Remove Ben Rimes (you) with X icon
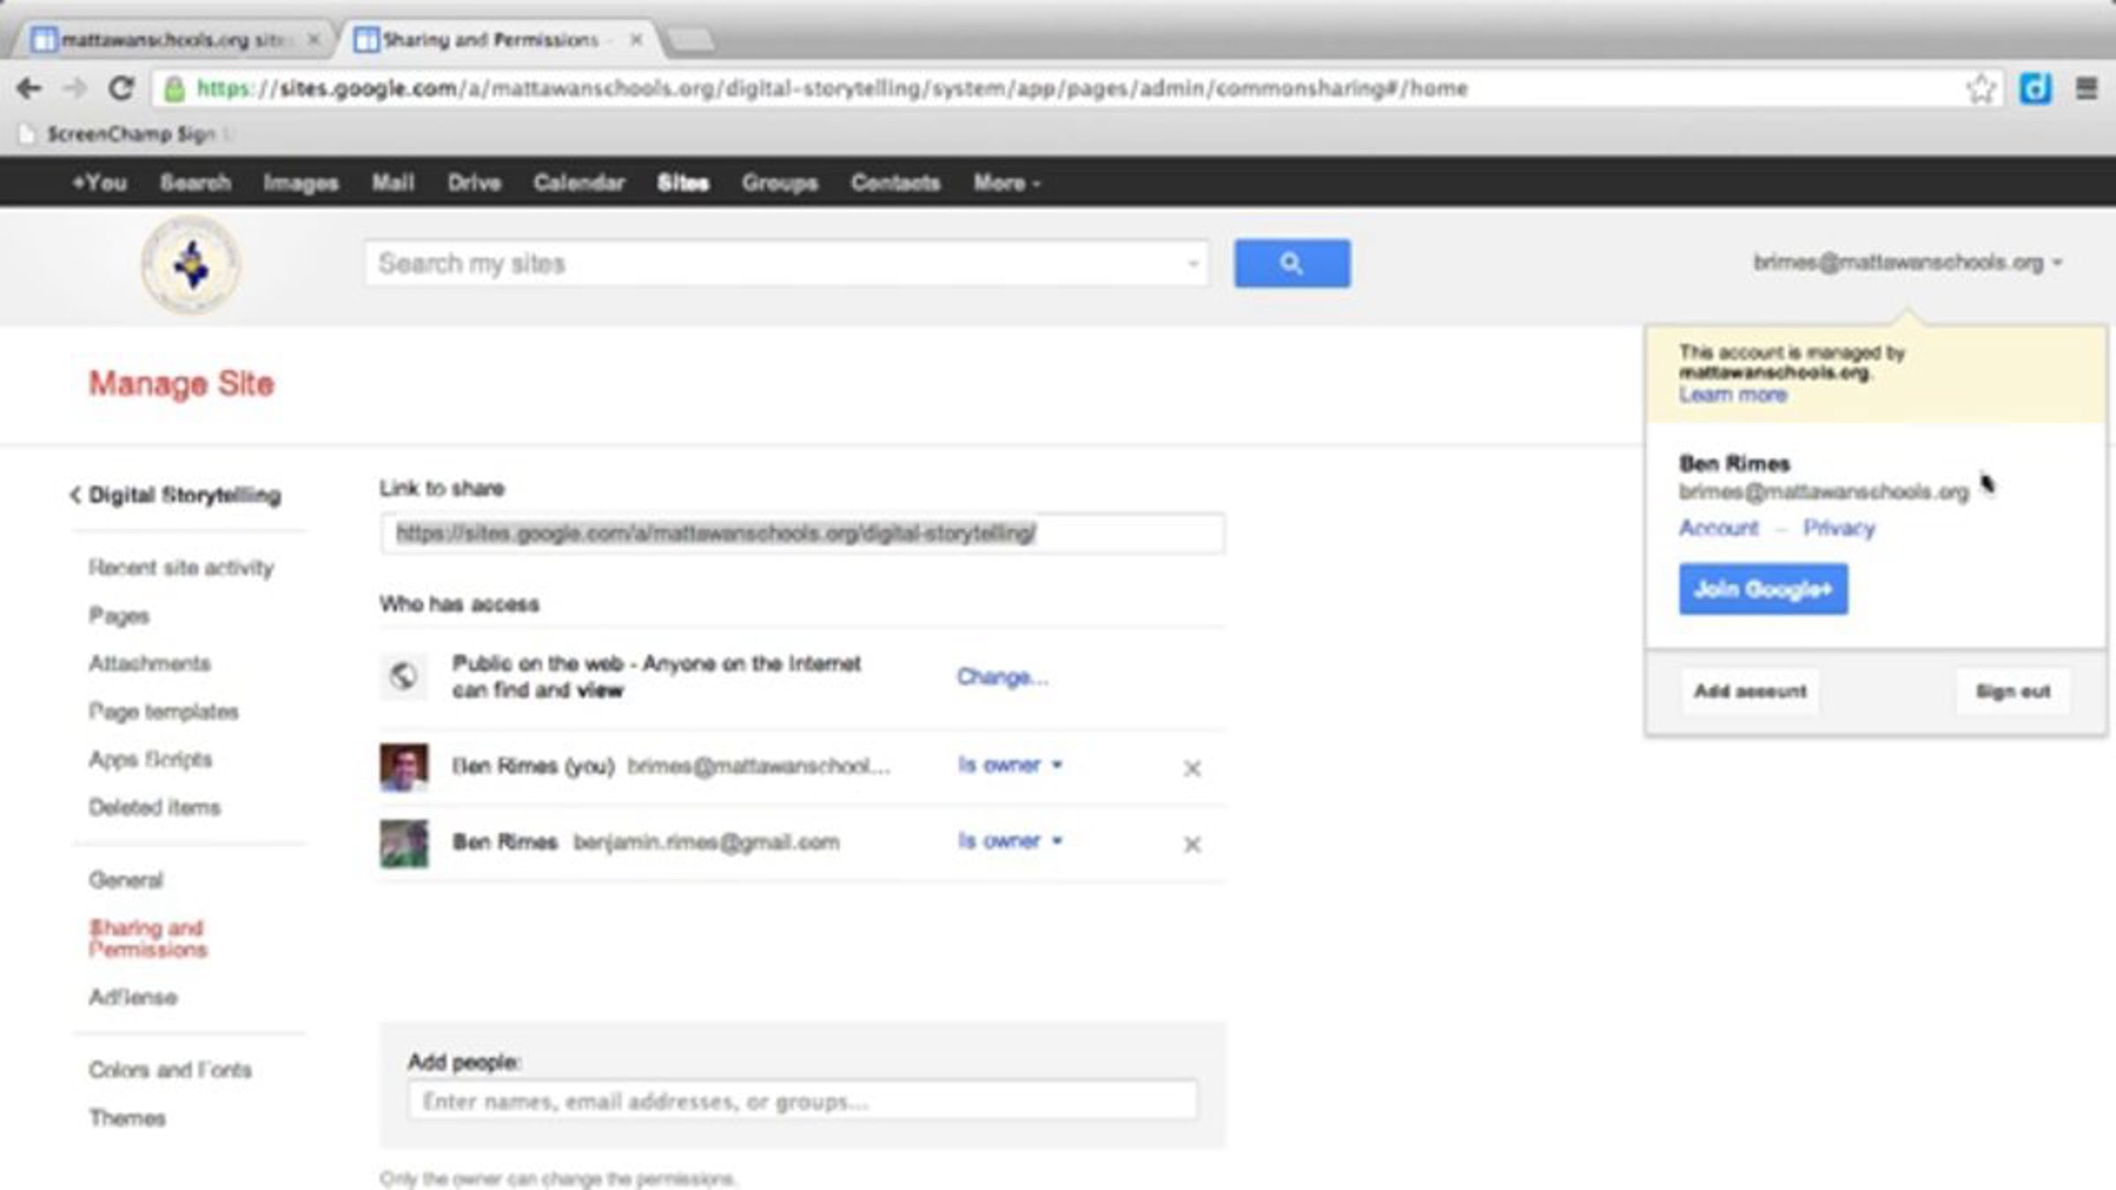Viewport: 2116px width, 1190px height. (x=1192, y=768)
